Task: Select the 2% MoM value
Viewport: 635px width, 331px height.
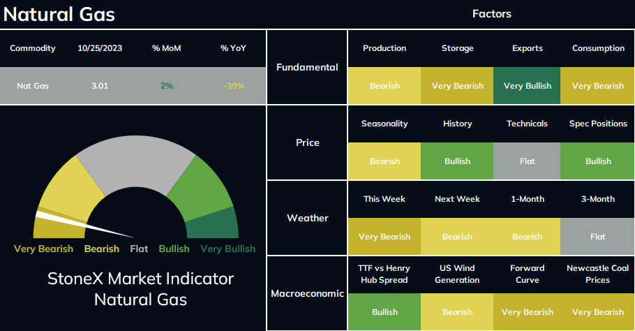Action: tap(167, 86)
